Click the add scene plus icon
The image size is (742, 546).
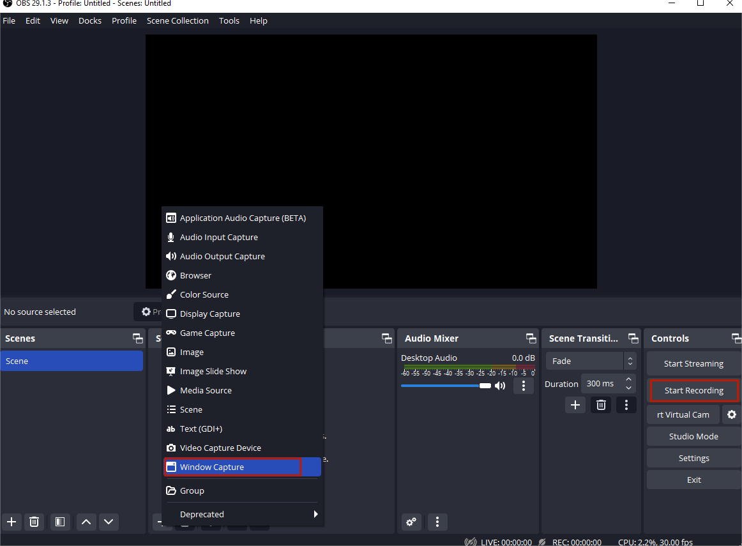click(11, 522)
